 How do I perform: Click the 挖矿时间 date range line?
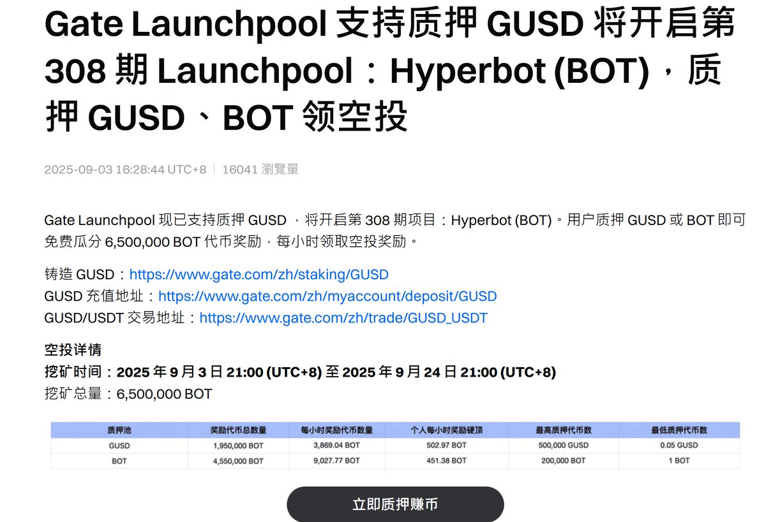tap(300, 372)
